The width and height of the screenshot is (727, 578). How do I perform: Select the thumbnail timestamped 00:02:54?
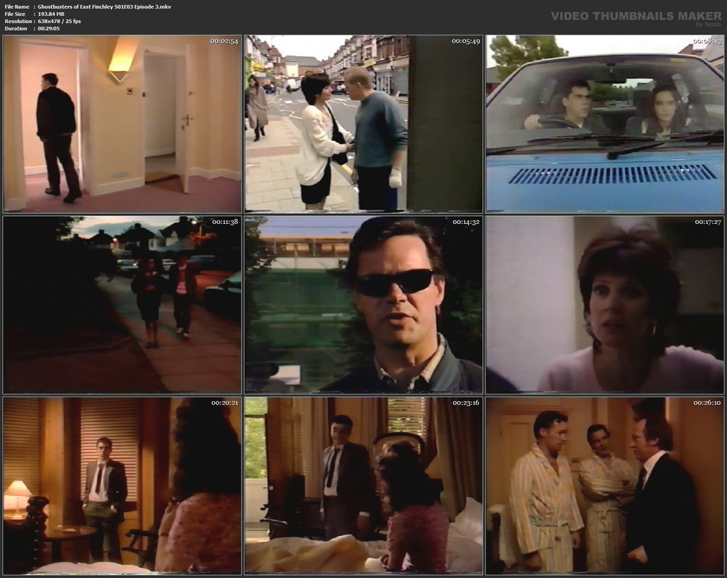click(122, 124)
